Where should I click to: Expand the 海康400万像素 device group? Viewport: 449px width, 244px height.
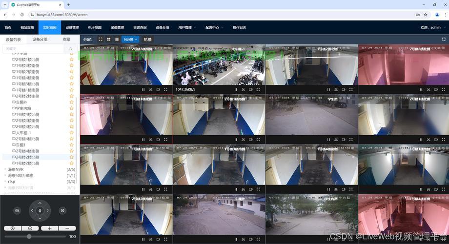(5, 175)
